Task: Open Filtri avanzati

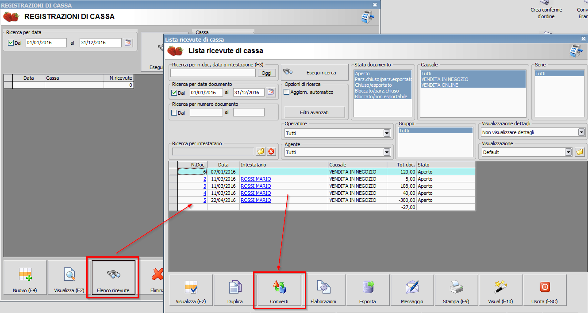Action: coord(314,112)
